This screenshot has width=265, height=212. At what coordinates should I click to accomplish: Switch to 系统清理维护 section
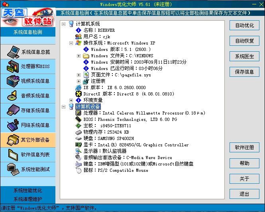tap(28, 199)
